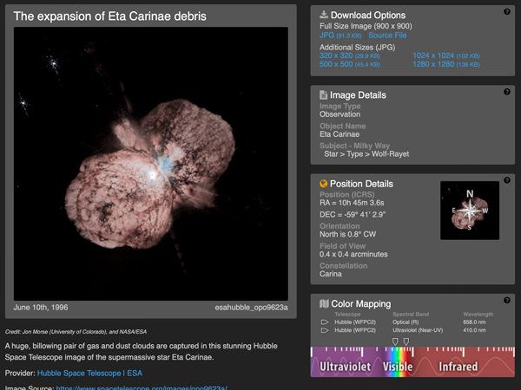Download the 1280 x 1280 image
Image resolution: width=521 pixels, height=390 pixels.
pyautogui.click(x=446, y=64)
